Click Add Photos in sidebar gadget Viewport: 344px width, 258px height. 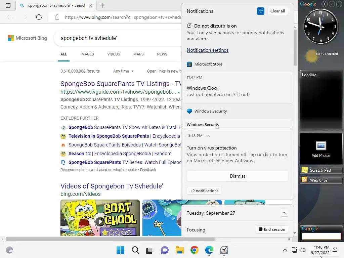[x=321, y=149]
